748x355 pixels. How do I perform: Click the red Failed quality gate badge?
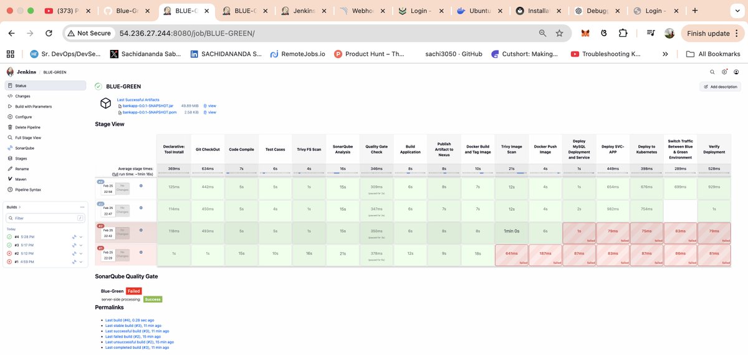point(133,291)
